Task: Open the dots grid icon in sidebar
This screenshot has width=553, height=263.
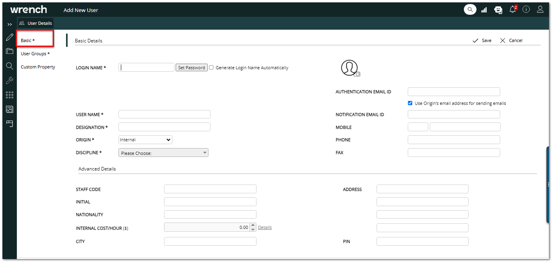Action: 10,95
